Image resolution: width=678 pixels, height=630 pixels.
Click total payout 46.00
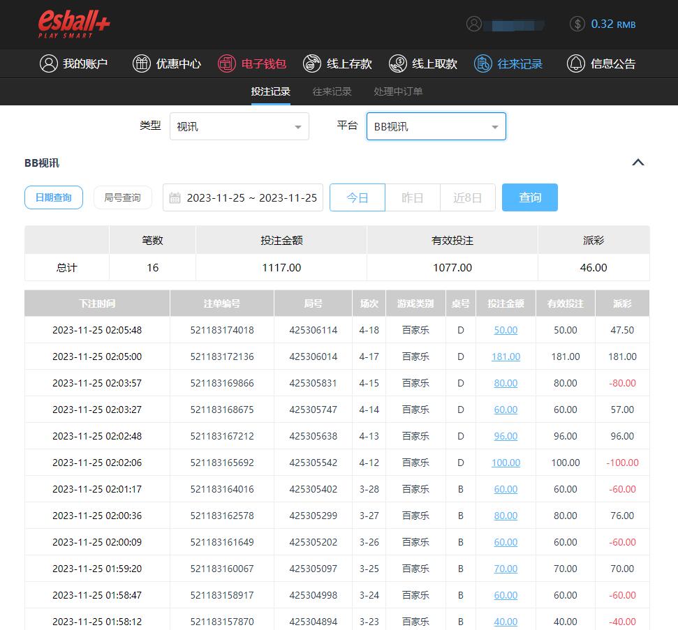point(594,267)
